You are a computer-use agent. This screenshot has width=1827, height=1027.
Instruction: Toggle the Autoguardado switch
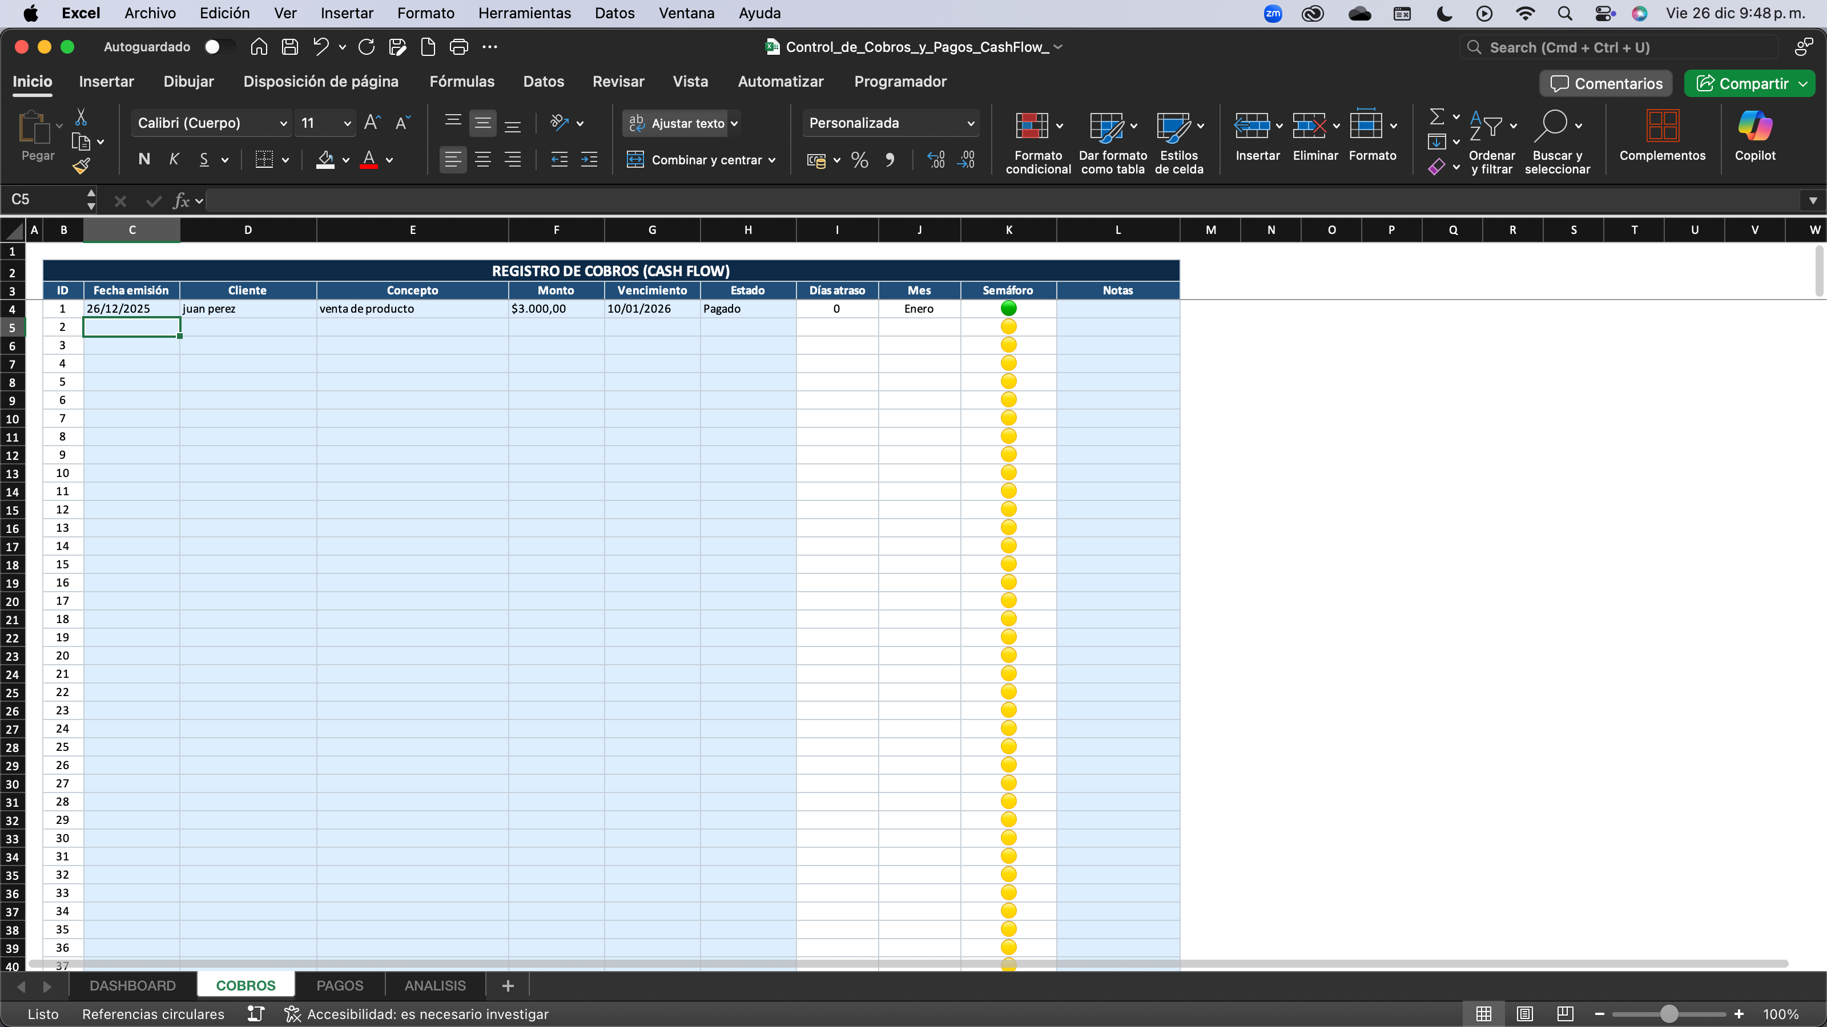219,47
